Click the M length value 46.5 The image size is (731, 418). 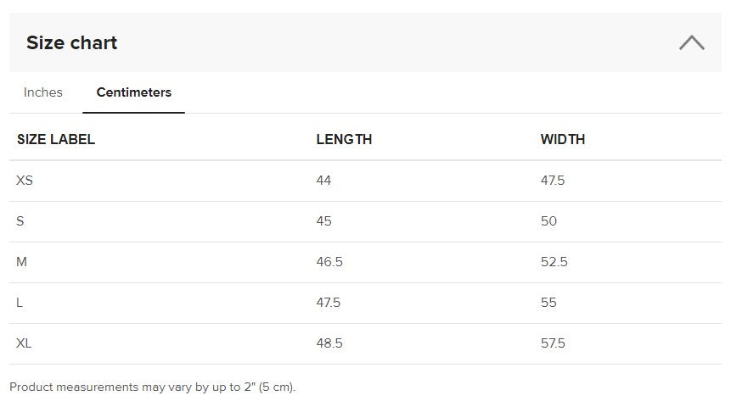click(329, 262)
